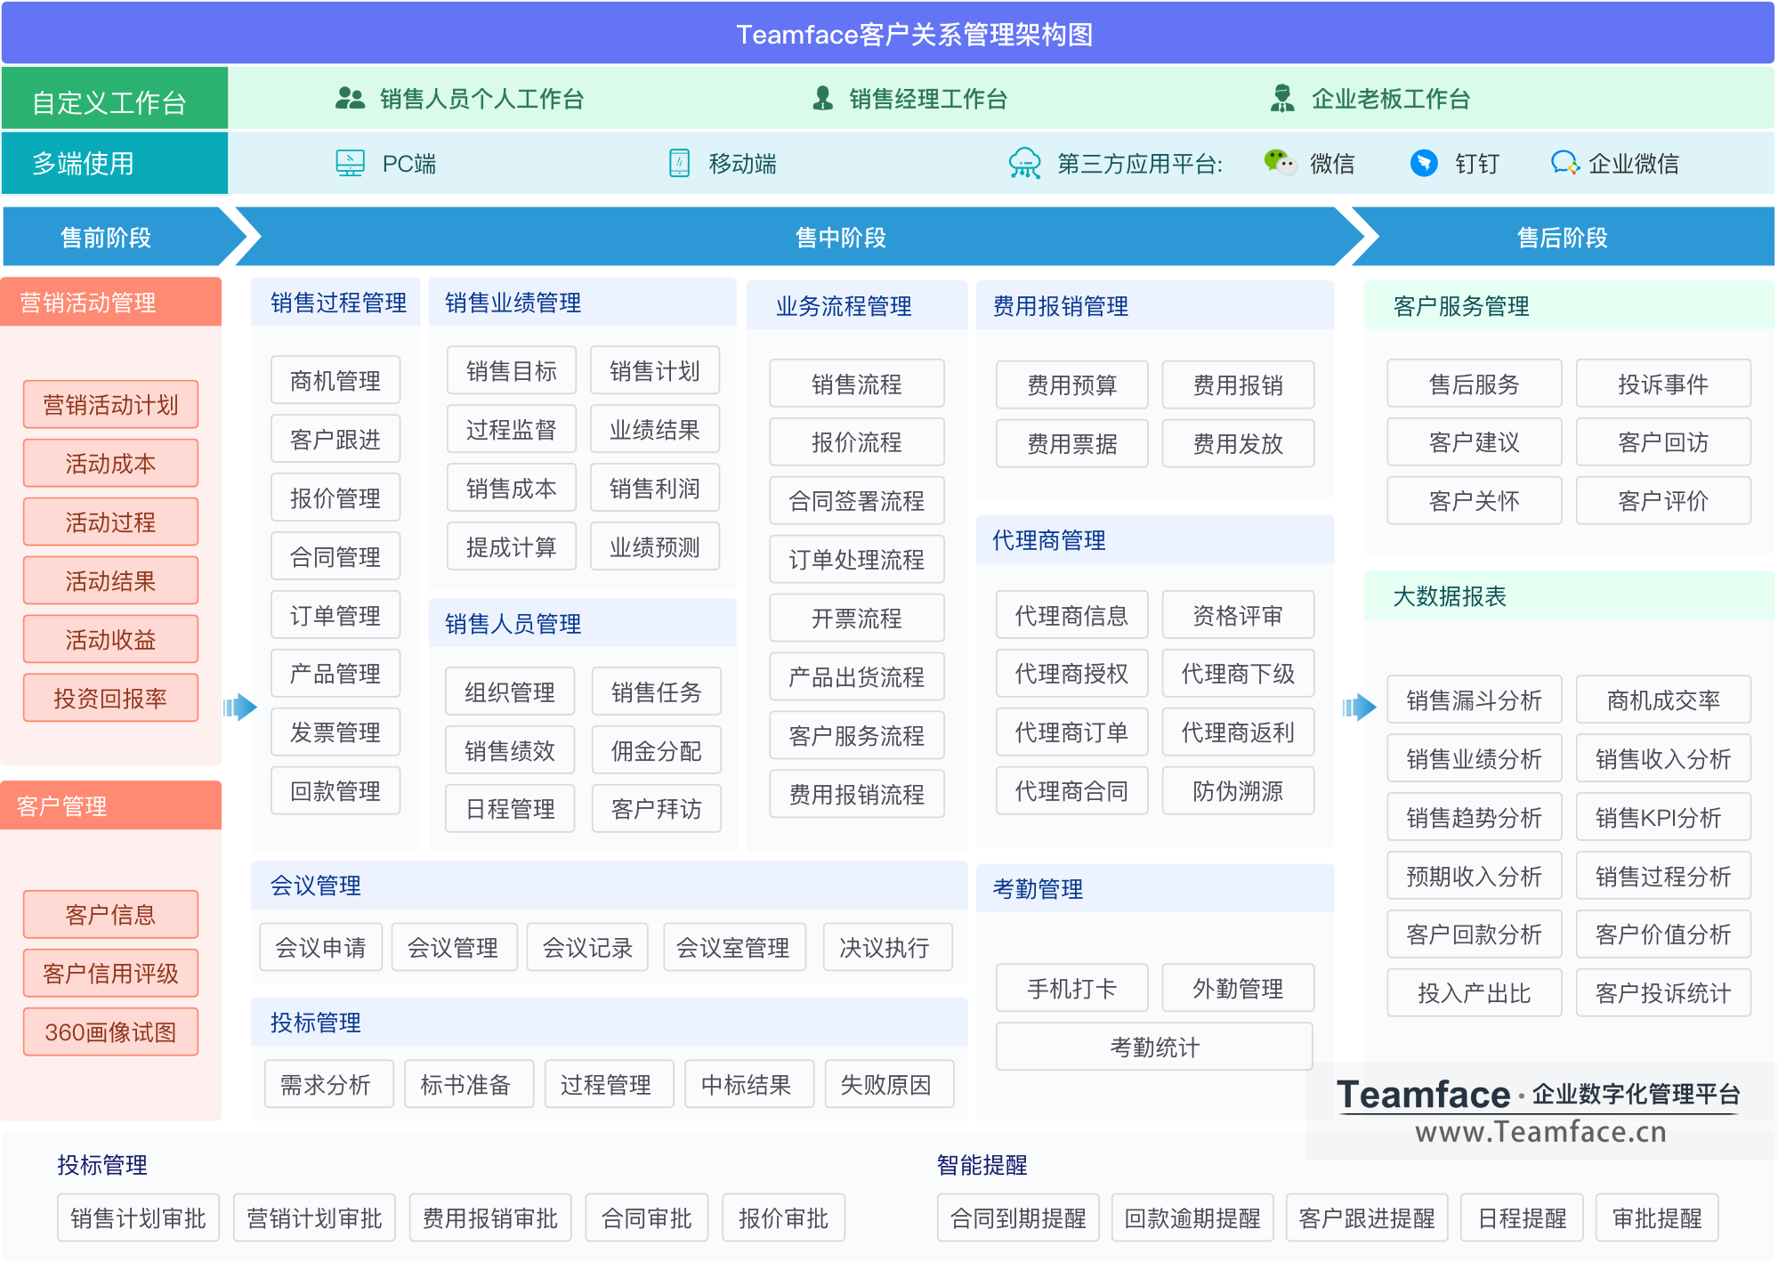This screenshot has height=1262, width=1778.
Task: Select the 提成计算 box
Action: coord(512,547)
